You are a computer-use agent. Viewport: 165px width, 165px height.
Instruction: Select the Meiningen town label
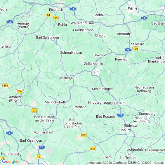pyautogui.click(x=67, y=78)
